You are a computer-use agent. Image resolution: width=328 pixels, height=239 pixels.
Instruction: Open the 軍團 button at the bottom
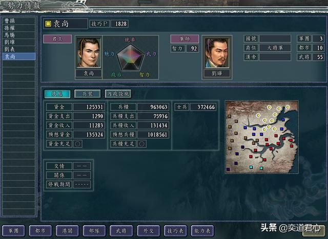pos(14,231)
